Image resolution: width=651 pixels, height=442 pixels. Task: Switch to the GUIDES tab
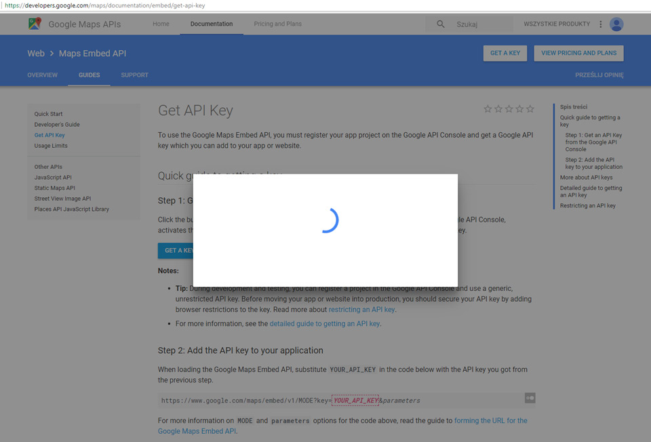(x=90, y=75)
